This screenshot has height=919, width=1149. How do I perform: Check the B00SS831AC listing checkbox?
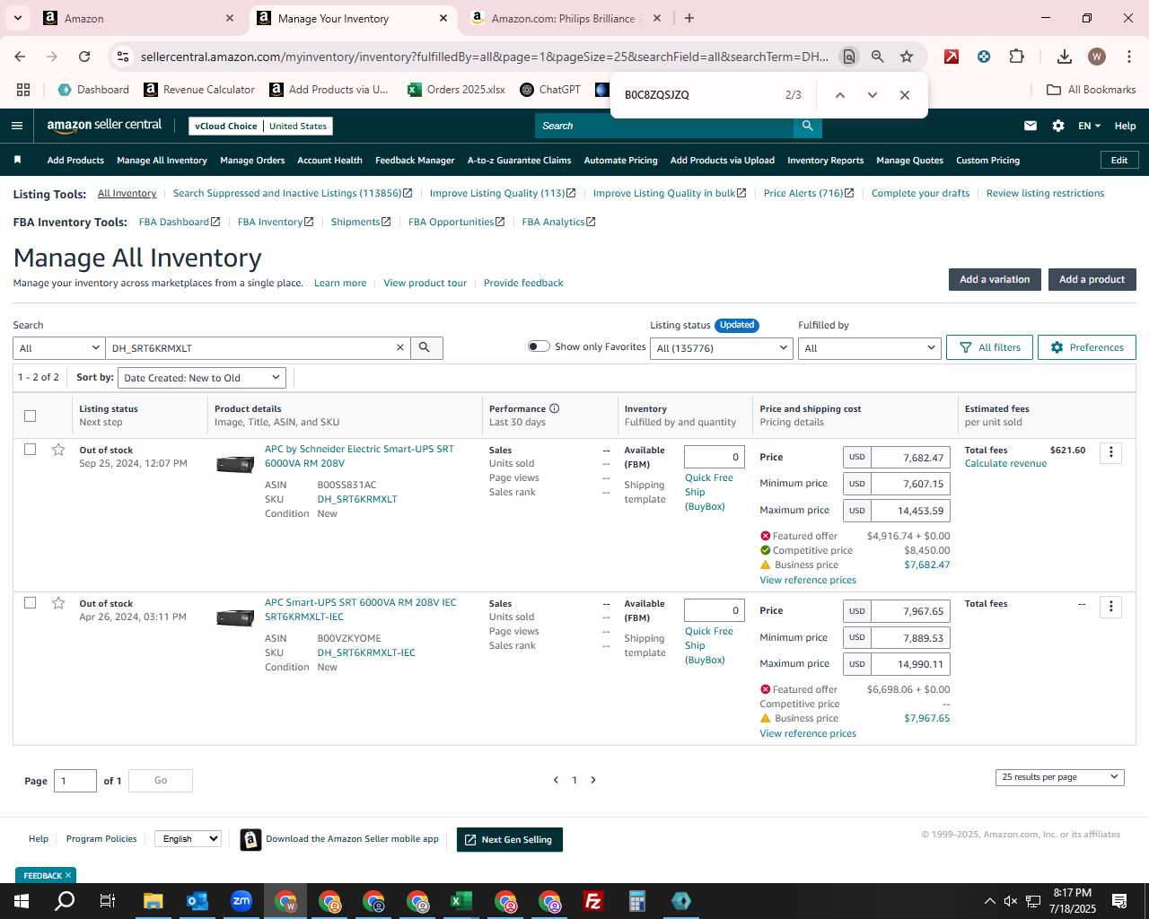[x=30, y=449]
